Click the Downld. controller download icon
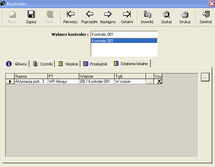The width and height of the screenshot is (215, 167). coord(147,14)
